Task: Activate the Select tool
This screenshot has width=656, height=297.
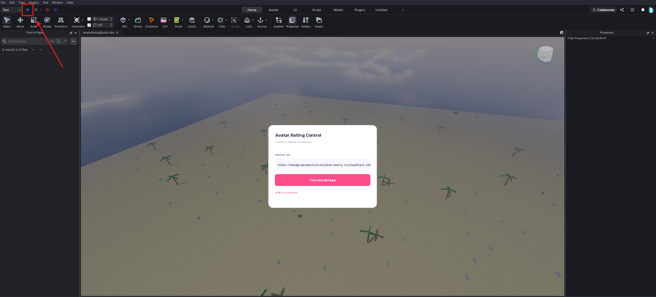Action: click(7, 22)
